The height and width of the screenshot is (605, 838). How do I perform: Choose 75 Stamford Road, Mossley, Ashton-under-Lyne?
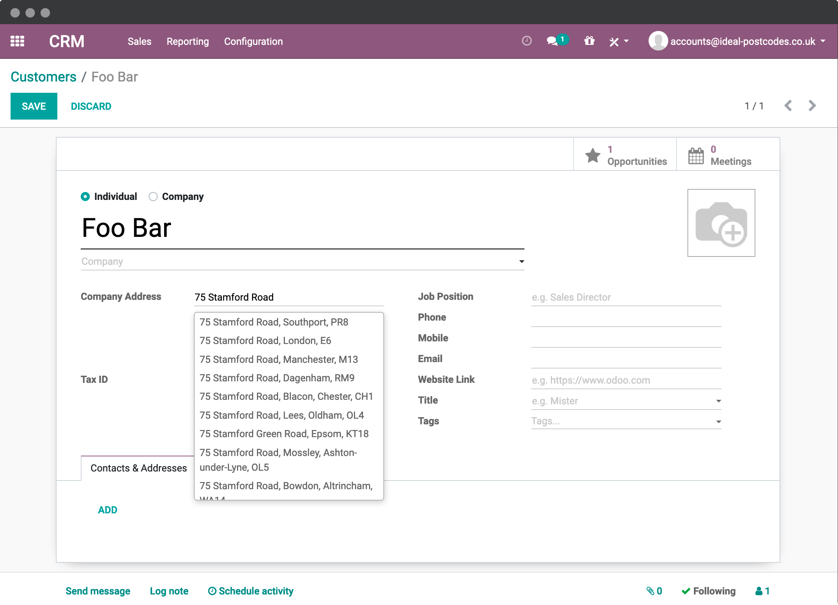pyautogui.click(x=289, y=460)
